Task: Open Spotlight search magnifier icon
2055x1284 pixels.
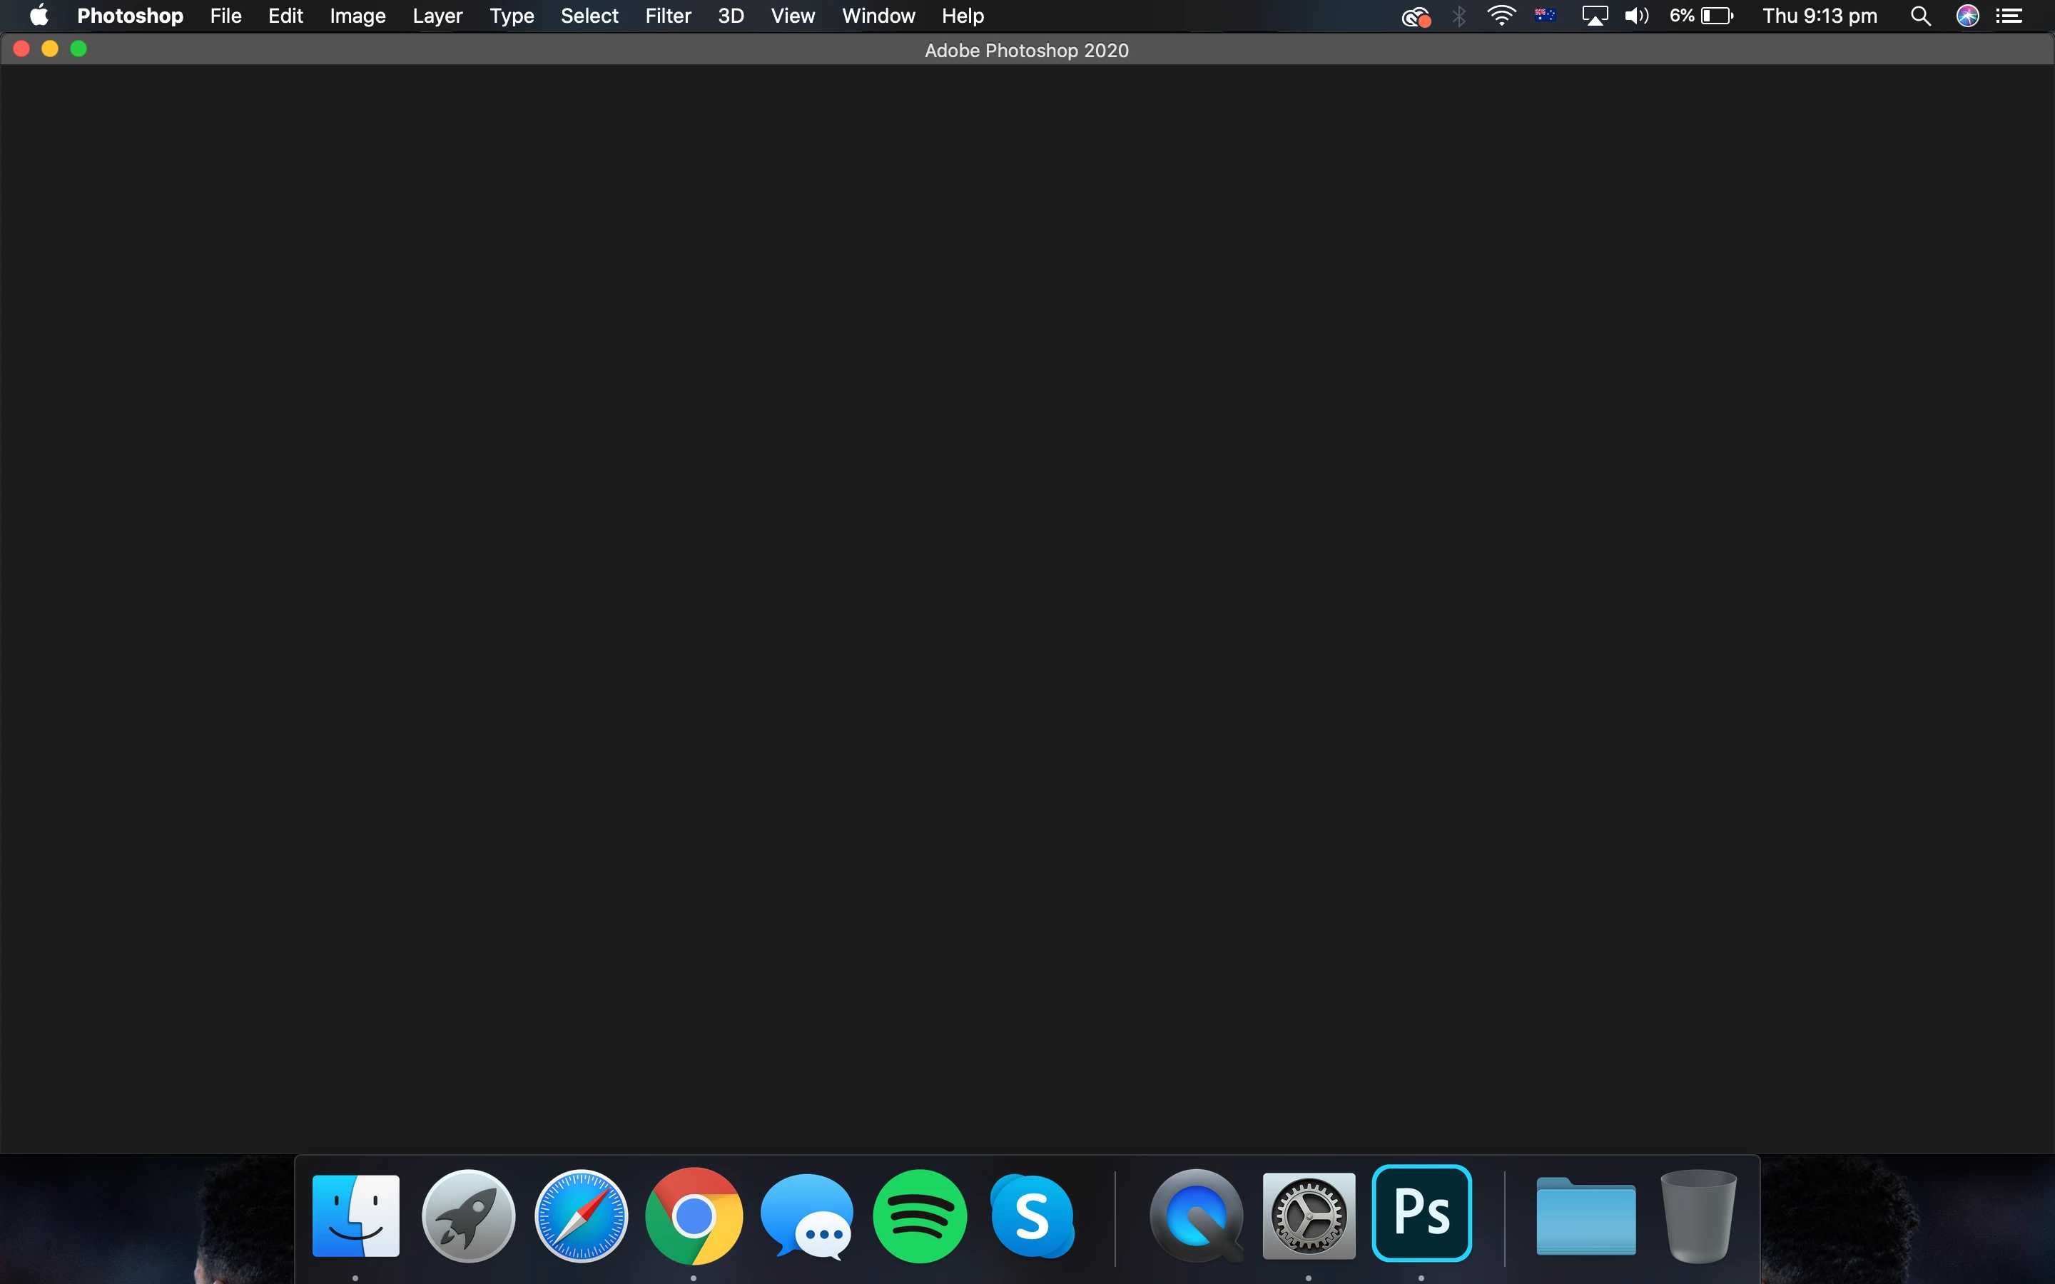Action: pyautogui.click(x=1920, y=16)
